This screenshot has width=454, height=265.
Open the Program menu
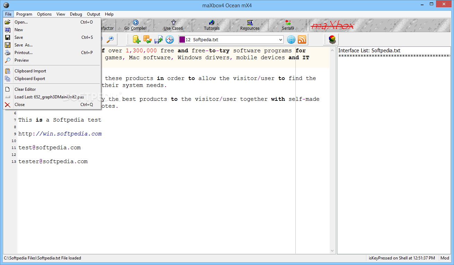[24, 14]
